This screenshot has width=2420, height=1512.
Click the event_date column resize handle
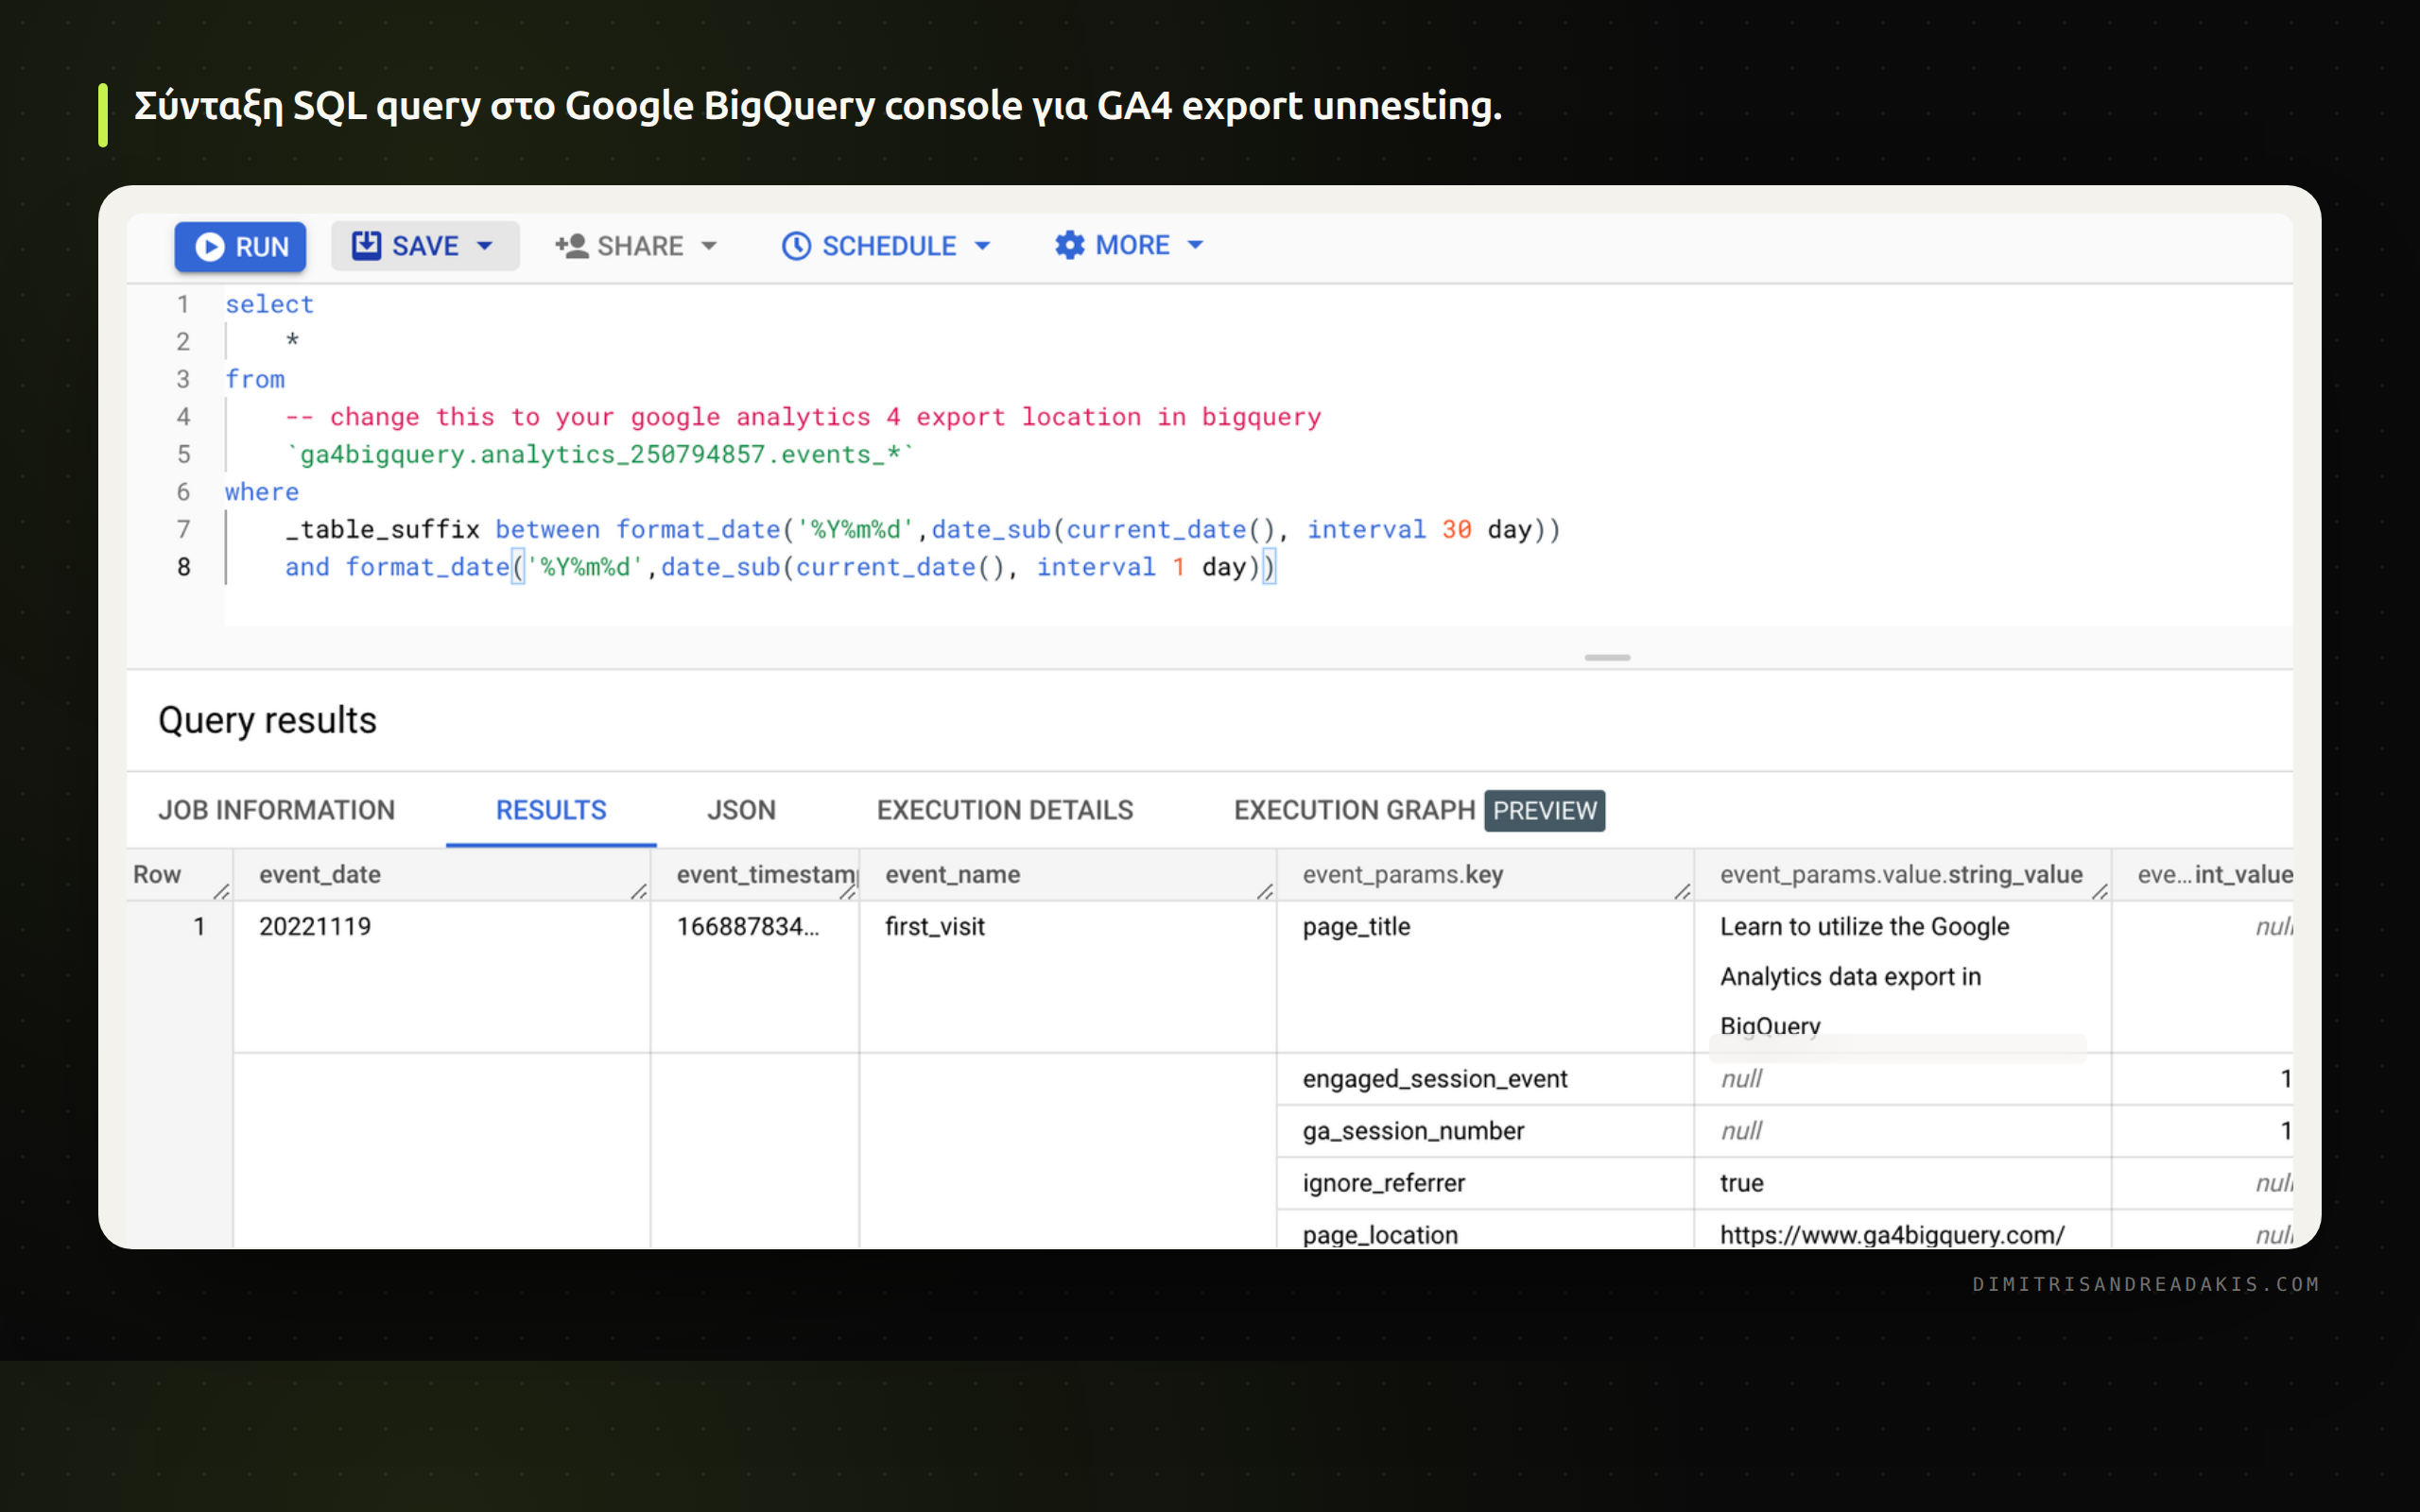coord(639,891)
